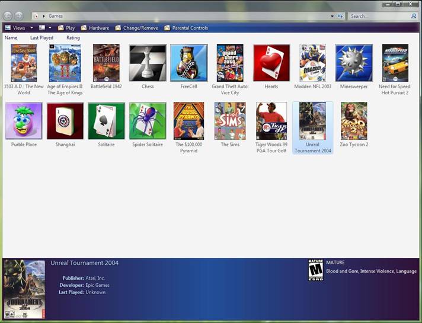Select the Chess game icon
The image size is (422, 323).
point(148,63)
